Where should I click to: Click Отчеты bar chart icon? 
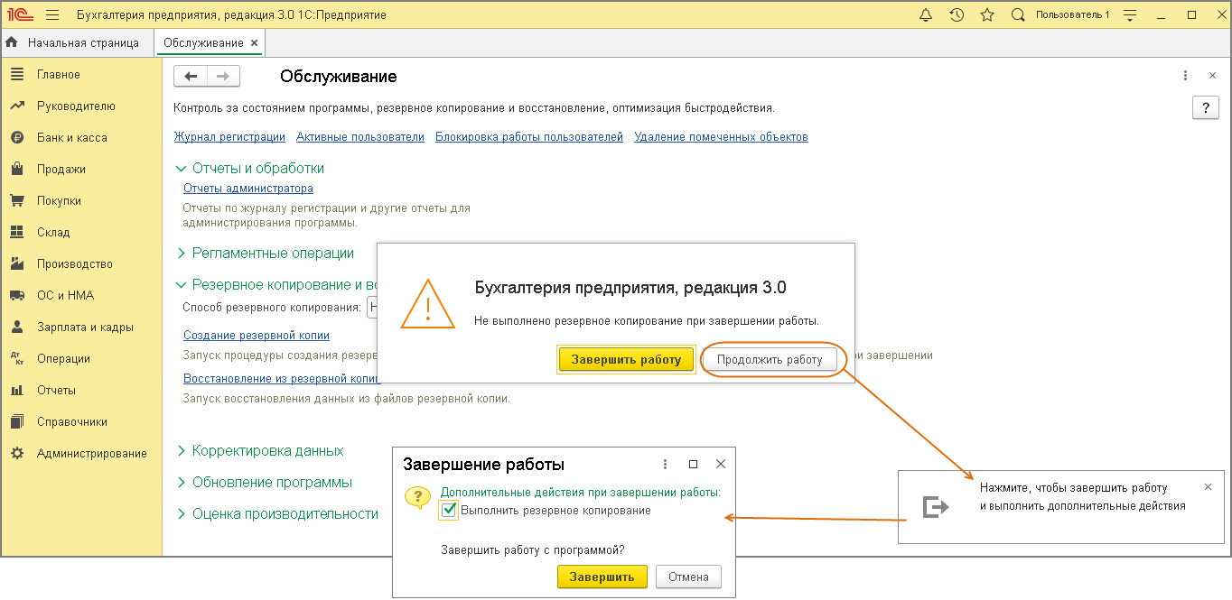point(17,391)
